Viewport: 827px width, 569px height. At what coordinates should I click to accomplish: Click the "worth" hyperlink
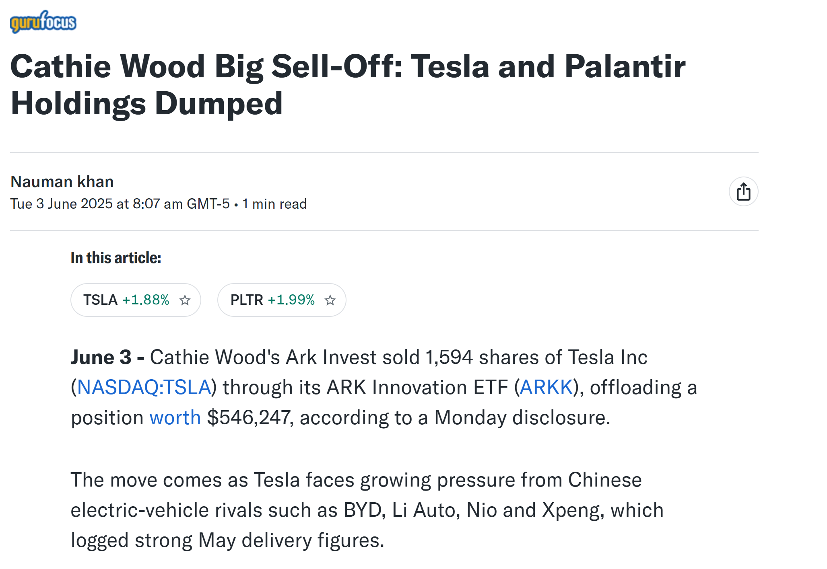pyautogui.click(x=175, y=417)
